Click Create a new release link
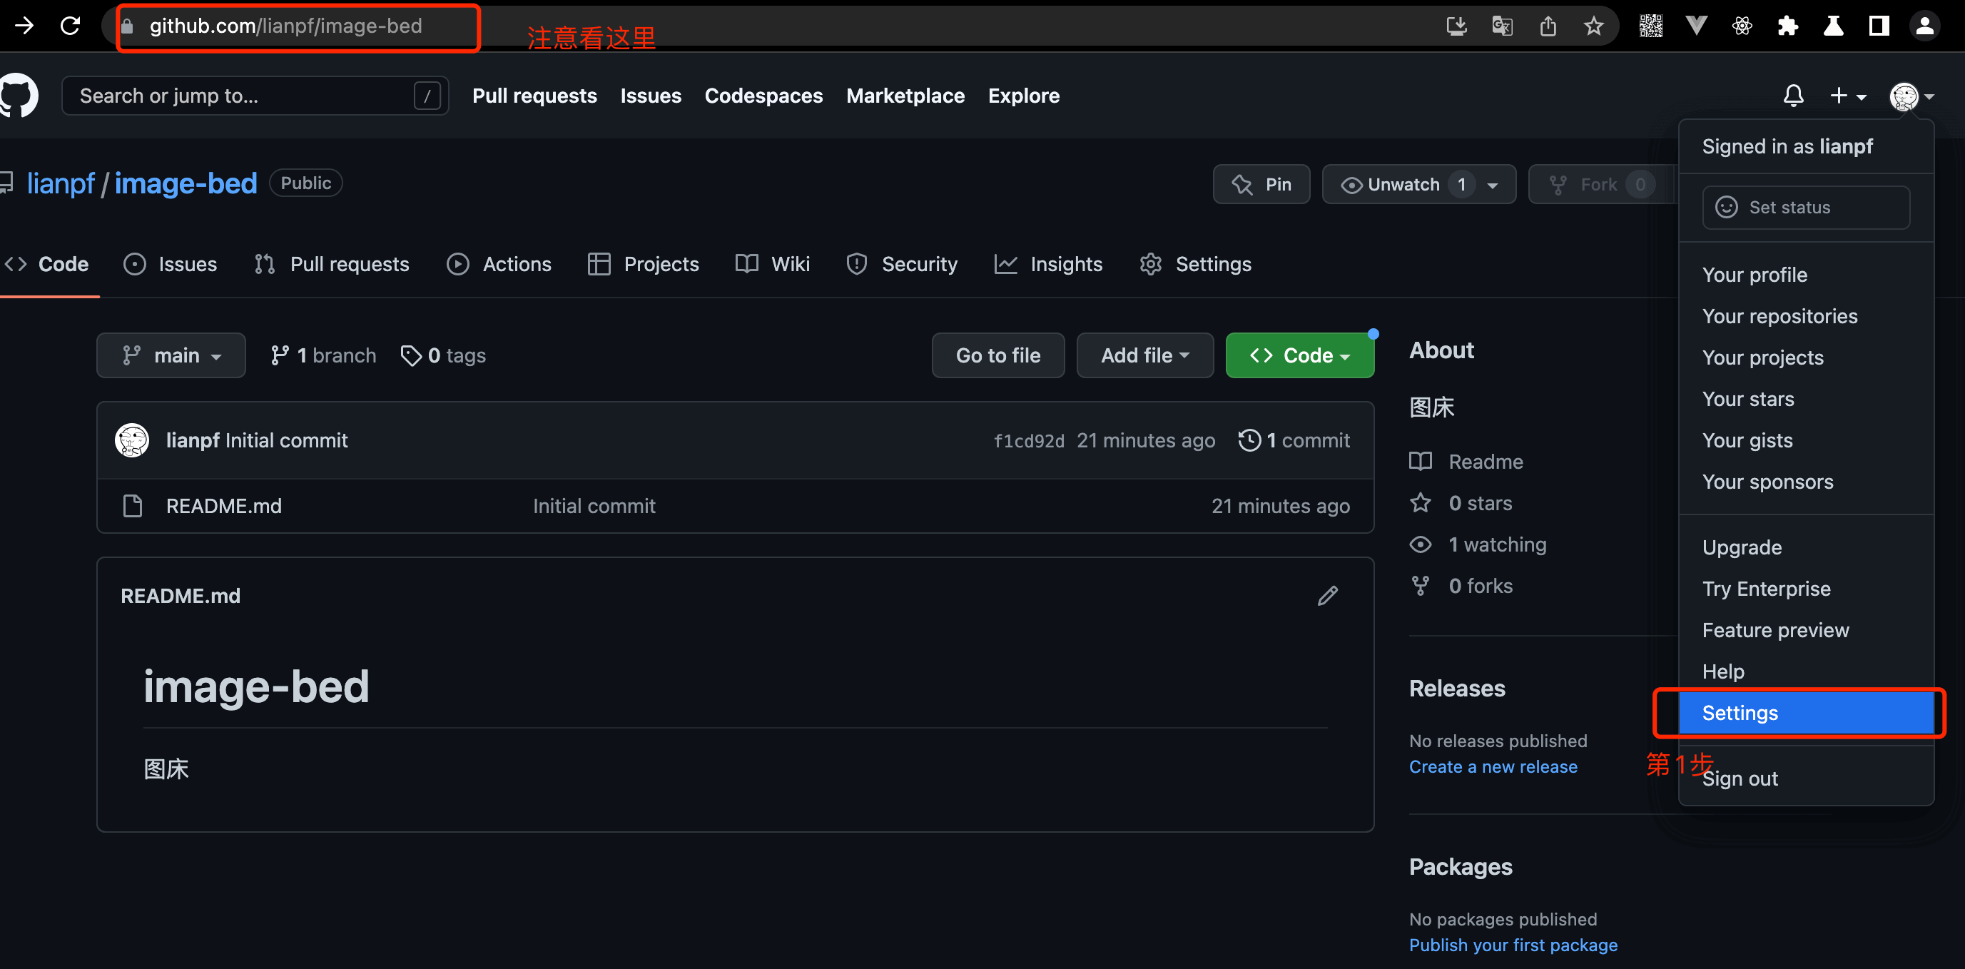This screenshot has height=969, width=1965. point(1493,767)
